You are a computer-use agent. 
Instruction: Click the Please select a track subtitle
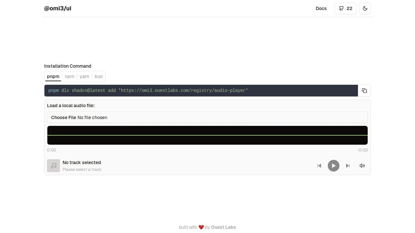(x=82, y=170)
